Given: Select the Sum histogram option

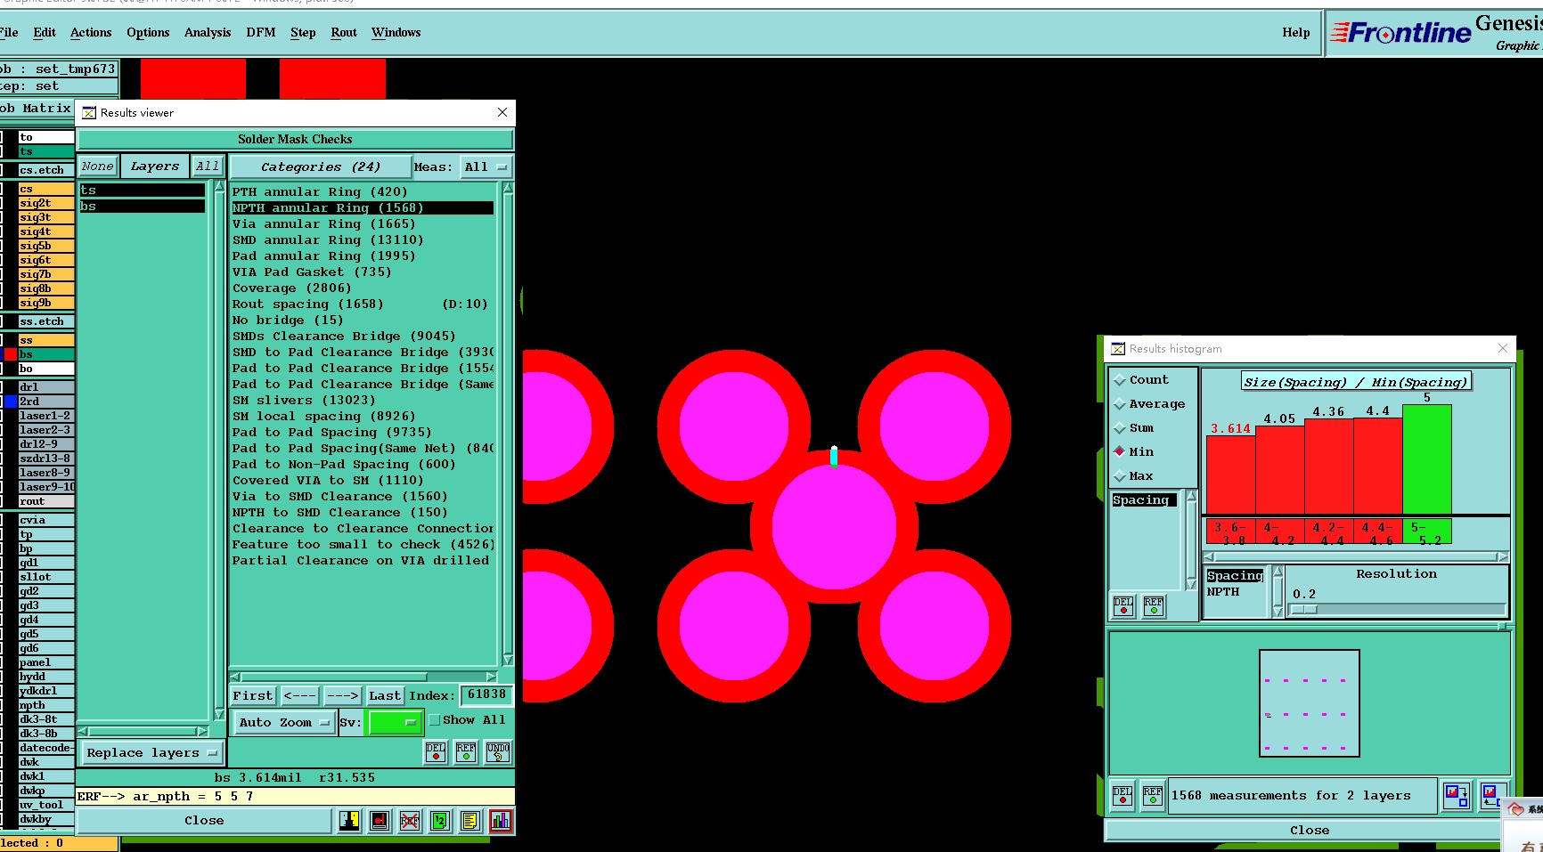Looking at the screenshot, I should (x=1133, y=428).
